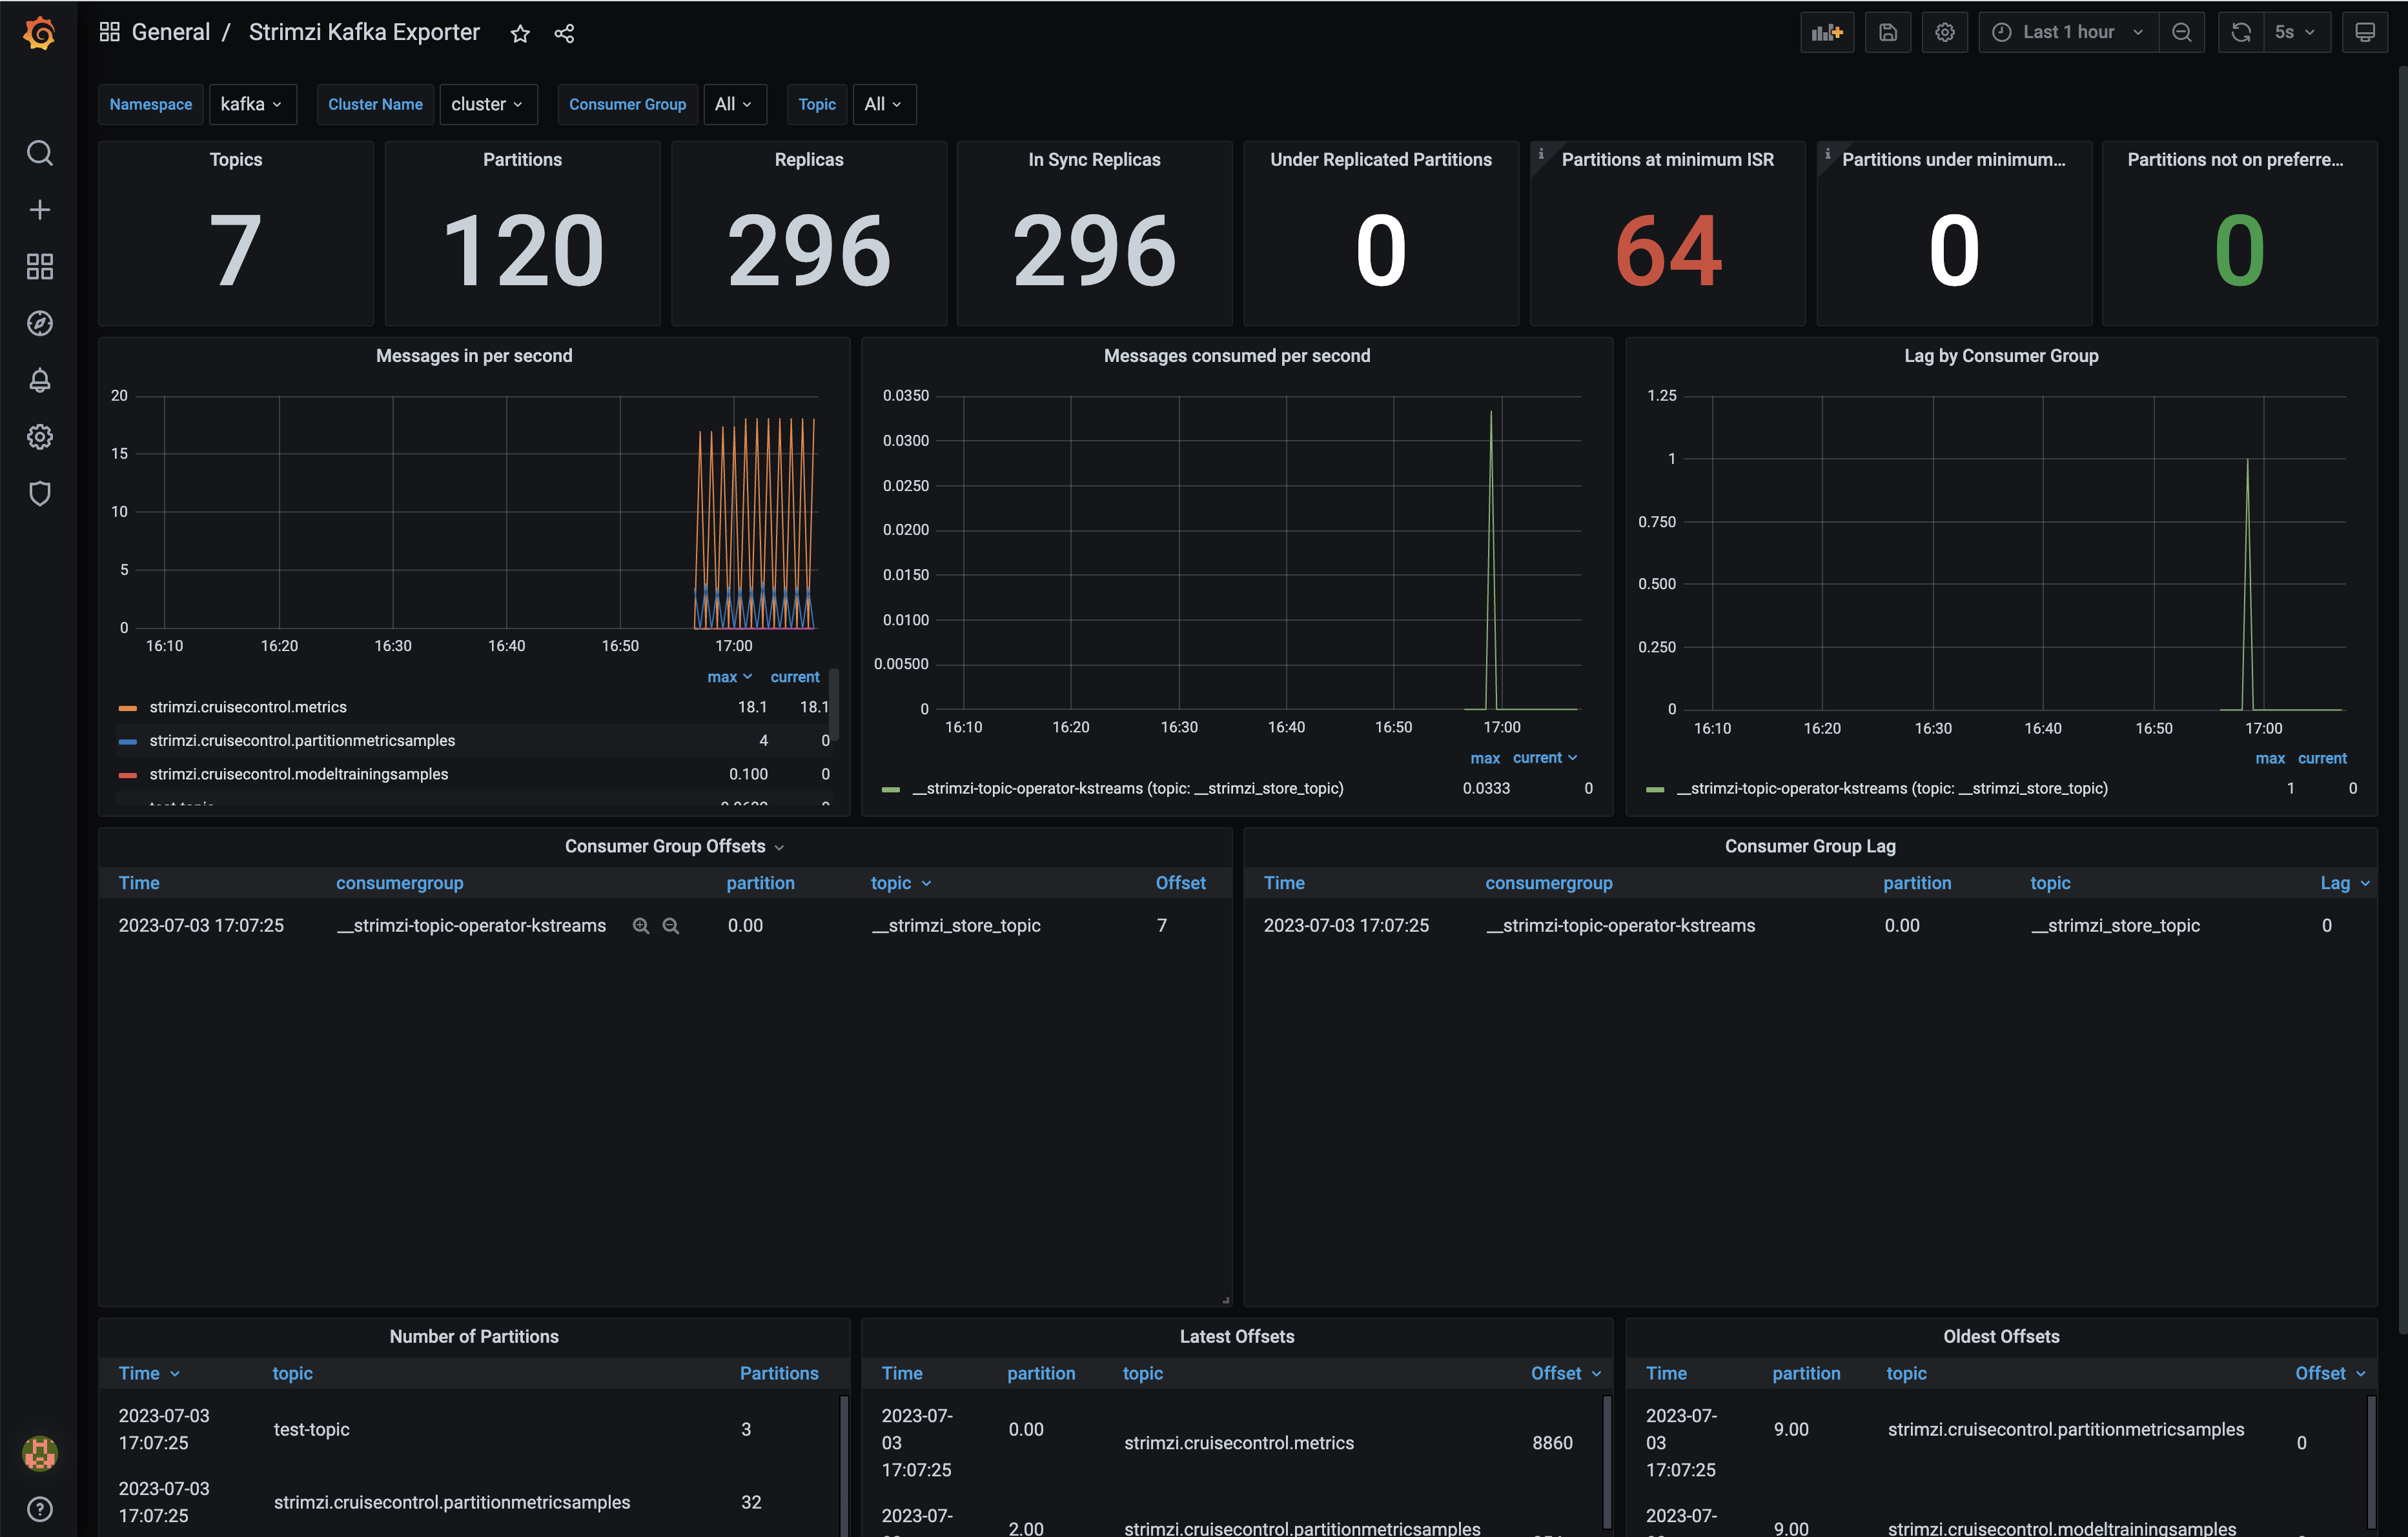Star this dashboard as favorite
Viewport: 2408px width, 1537px height.
point(520,34)
